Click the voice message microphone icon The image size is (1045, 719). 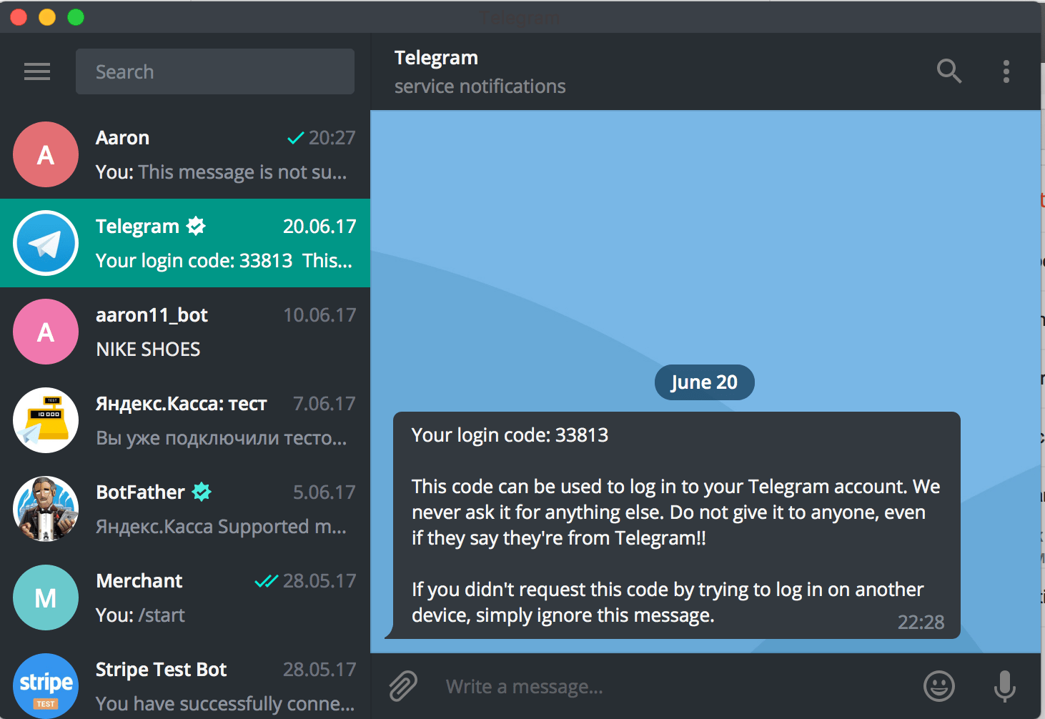click(1005, 686)
